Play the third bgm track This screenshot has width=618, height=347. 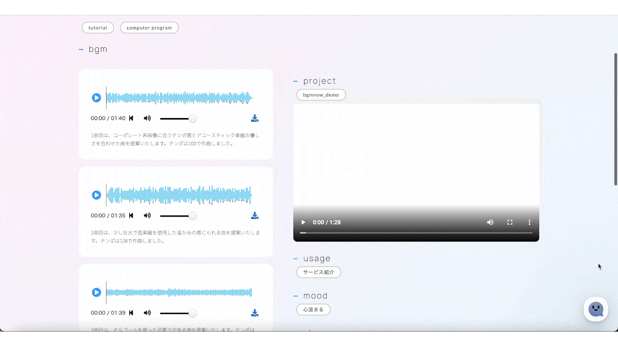click(97, 293)
